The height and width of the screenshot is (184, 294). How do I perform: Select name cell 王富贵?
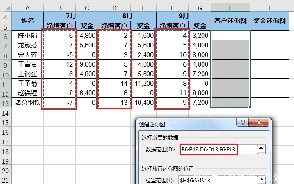28,64
